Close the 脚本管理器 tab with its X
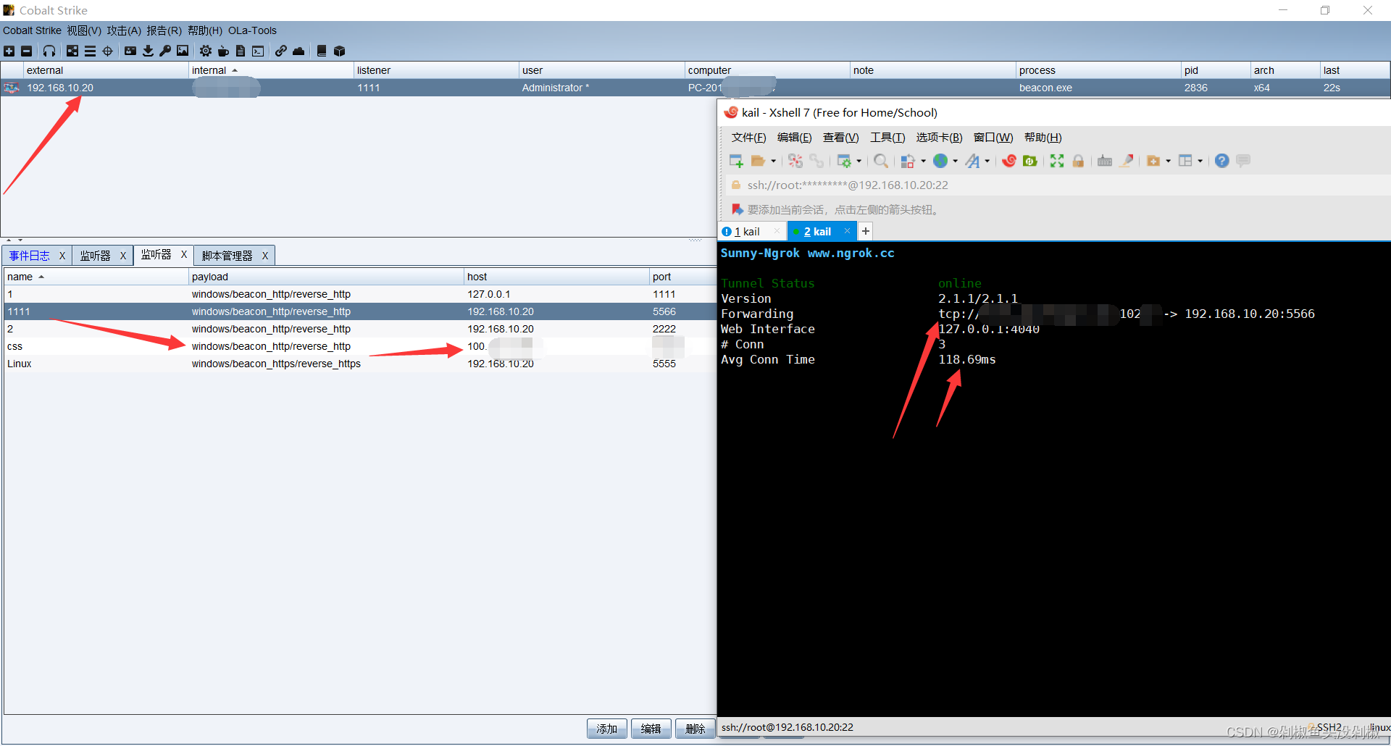The width and height of the screenshot is (1391, 746). tap(265, 256)
